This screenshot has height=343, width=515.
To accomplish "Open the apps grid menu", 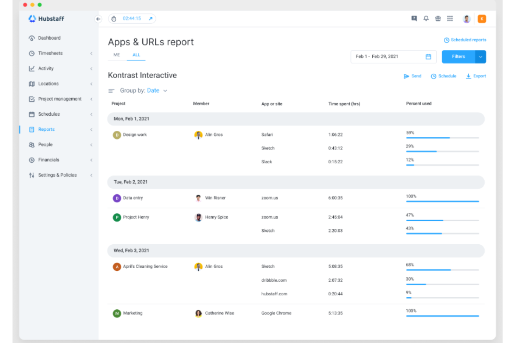I will [x=450, y=18].
